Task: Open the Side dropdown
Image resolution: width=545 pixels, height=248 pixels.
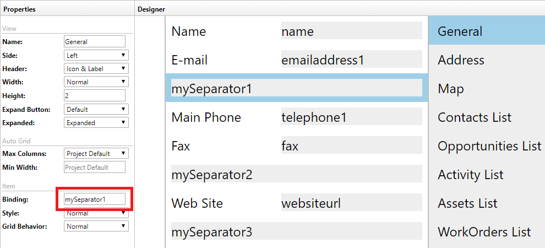Action: point(96,55)
